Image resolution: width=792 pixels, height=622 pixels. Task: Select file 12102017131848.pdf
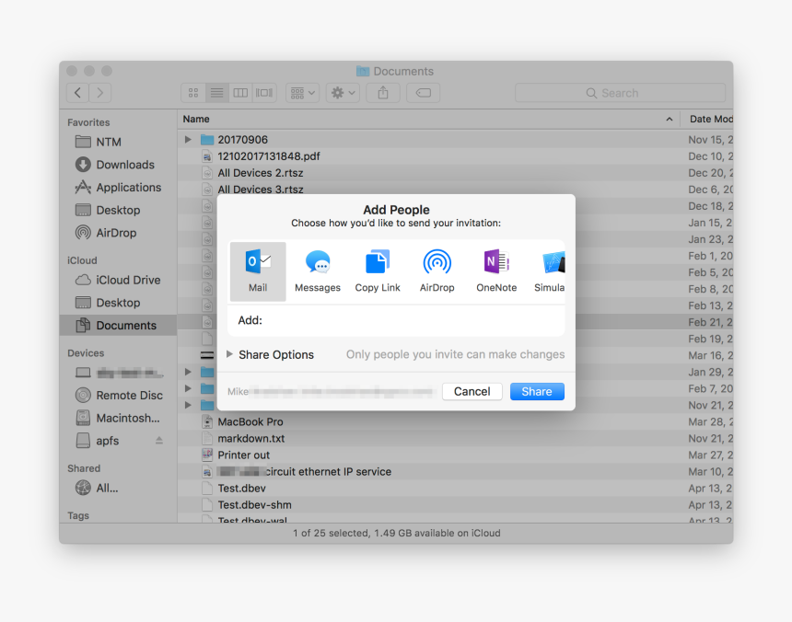455,156
